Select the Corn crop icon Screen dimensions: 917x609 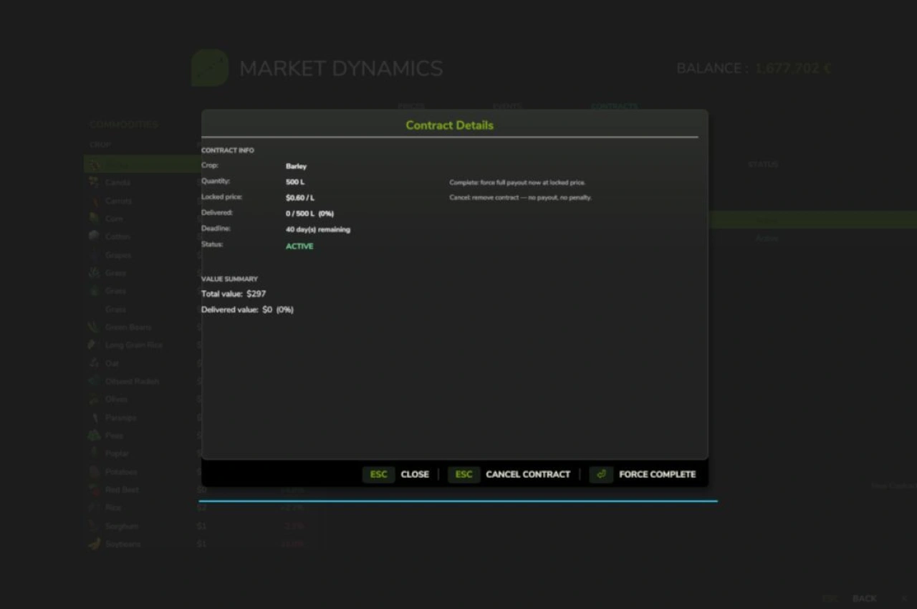94,219
